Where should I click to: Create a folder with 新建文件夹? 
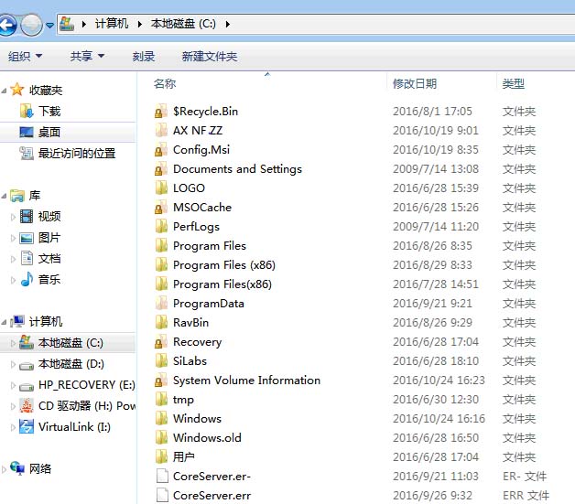point(210,57)
